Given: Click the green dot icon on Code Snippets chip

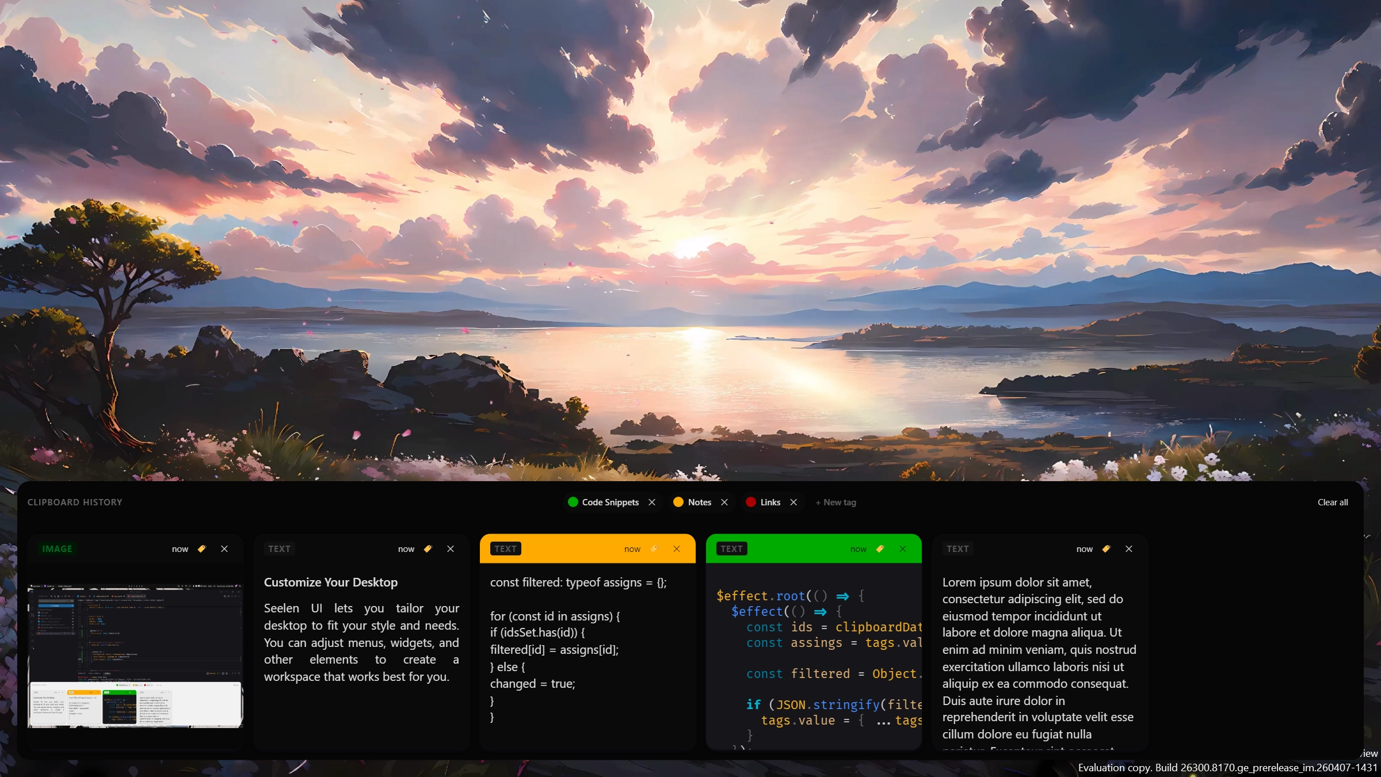Looking at the screenshot, I should click(x=573, y=502).
